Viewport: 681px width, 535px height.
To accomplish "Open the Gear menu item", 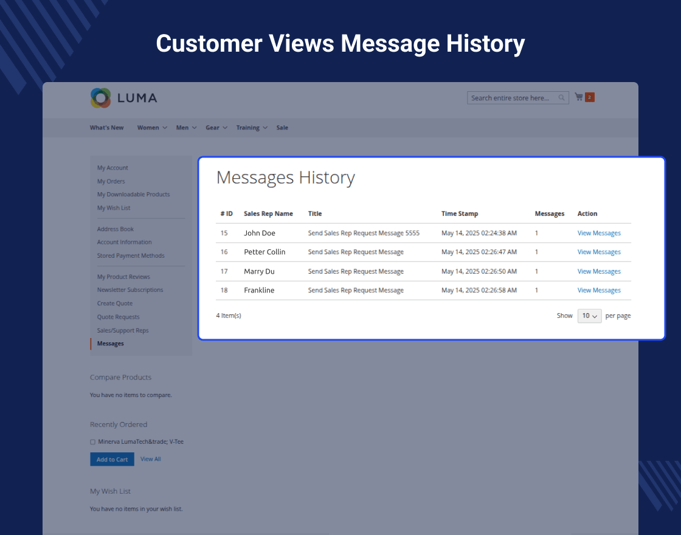I will (212, 128).
